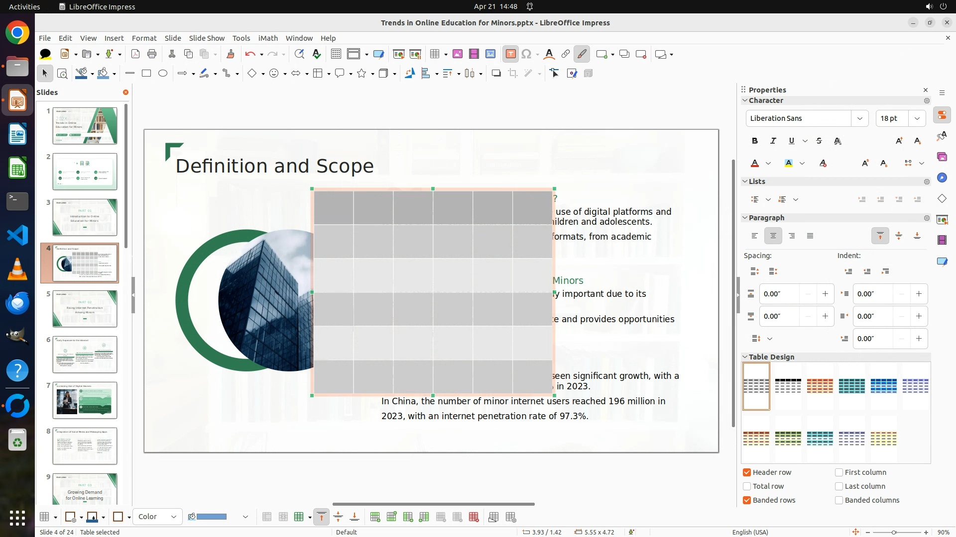The height and width of the screenshot is (537, 956).
Task: Open the font name dropdown
Action: click(859, 118)
